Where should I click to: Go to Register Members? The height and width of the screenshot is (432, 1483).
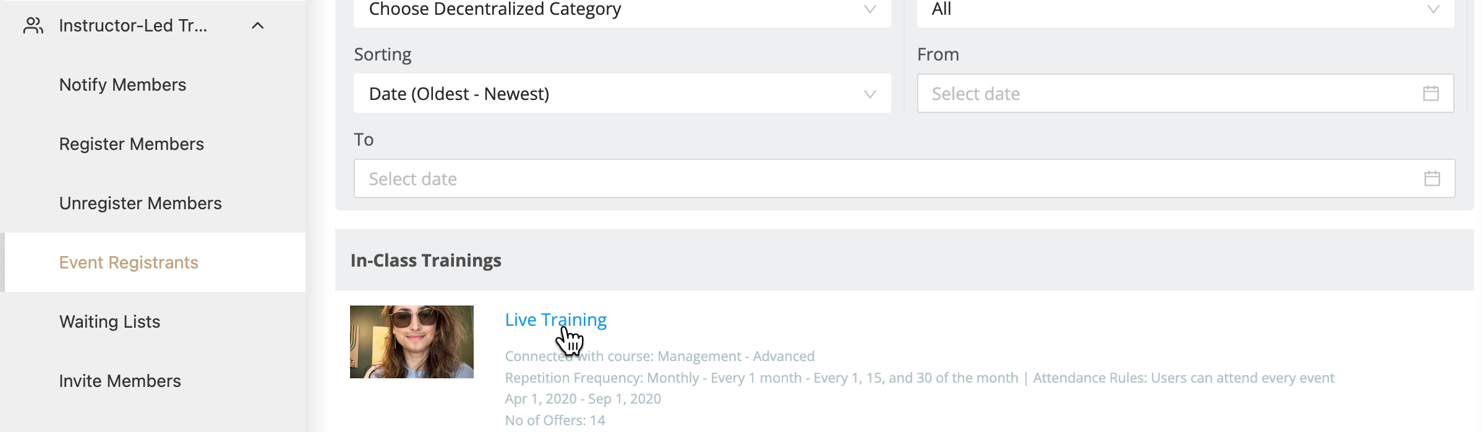(x=131, y=144)
